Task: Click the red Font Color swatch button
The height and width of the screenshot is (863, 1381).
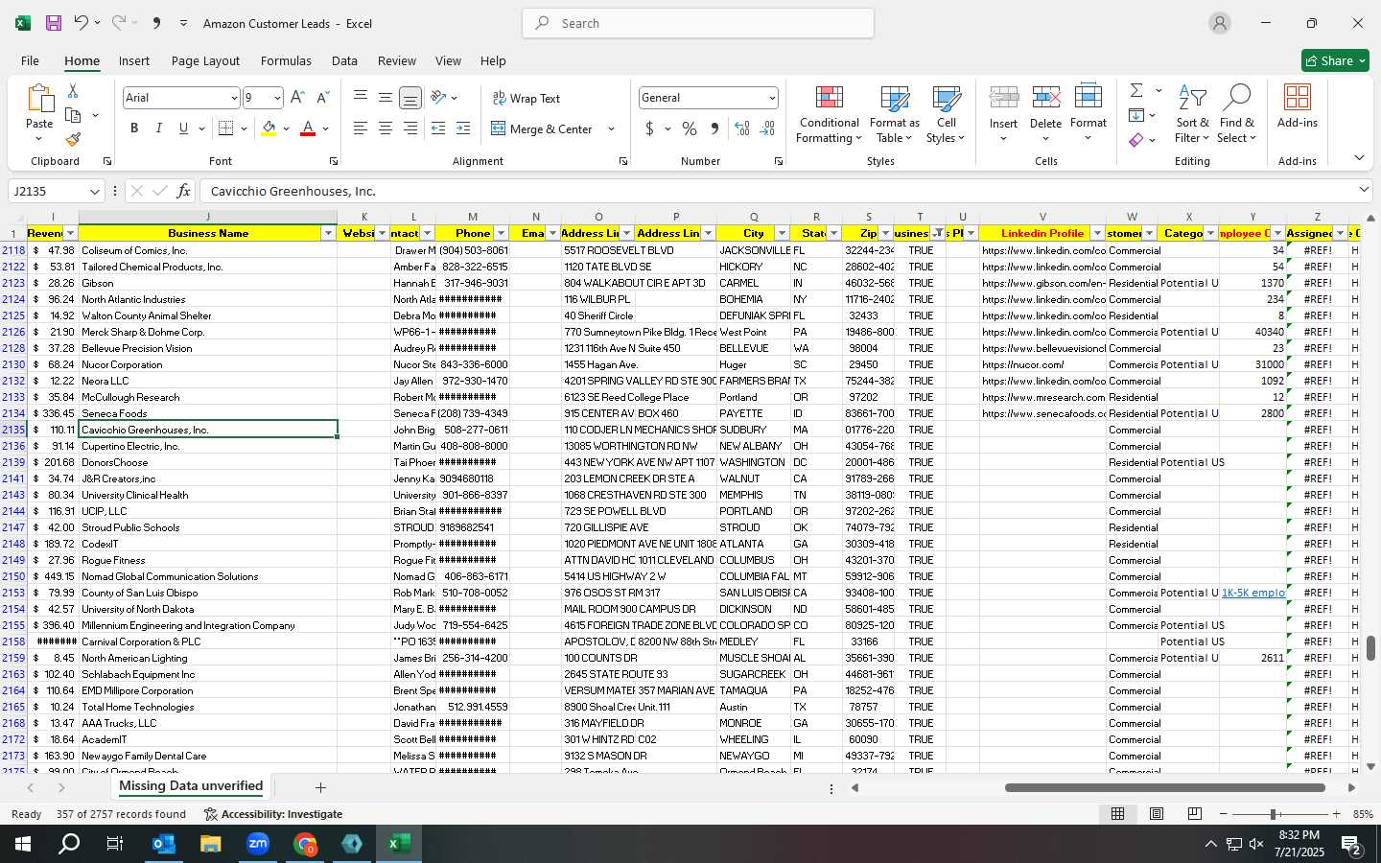Action: pyautogui.click(x=308, y=128)
